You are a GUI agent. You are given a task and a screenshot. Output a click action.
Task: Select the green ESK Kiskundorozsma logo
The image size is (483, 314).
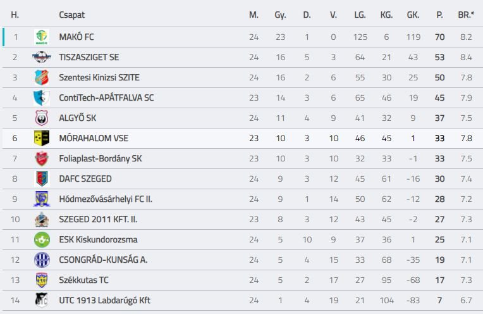coord(42,240)
